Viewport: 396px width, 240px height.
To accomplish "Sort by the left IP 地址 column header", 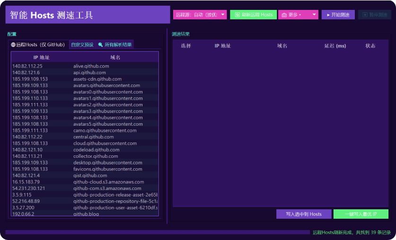I will tap(42, 57).
